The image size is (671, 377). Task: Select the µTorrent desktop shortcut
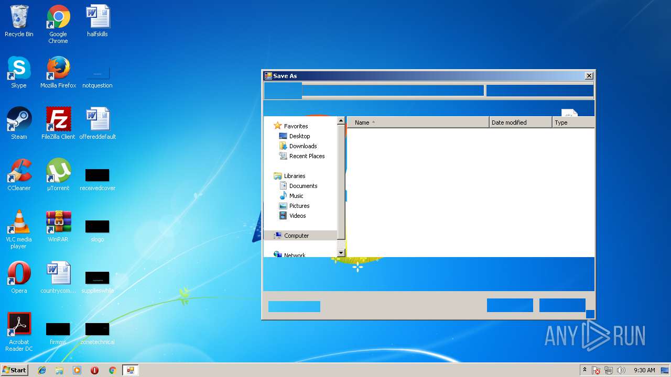58,175
